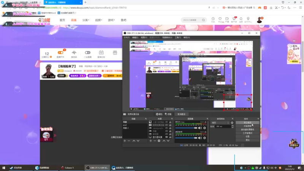Toggle lock on the superpeople source

[170, 128]
